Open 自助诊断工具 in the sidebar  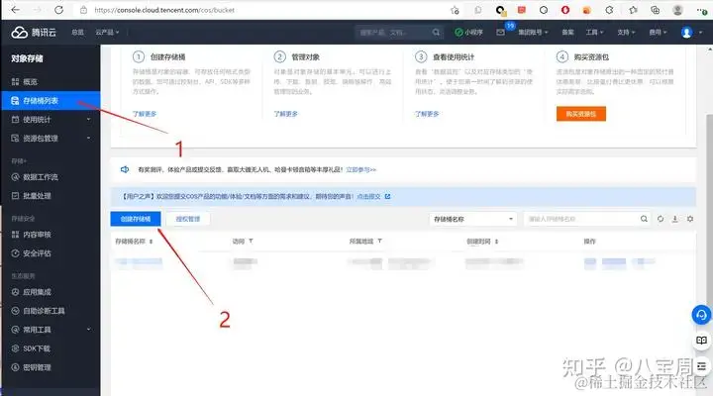(x=51, y=311)
